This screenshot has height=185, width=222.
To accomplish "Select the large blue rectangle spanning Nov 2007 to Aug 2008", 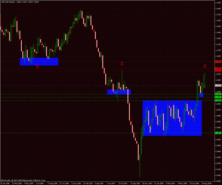I will (172, 118).
